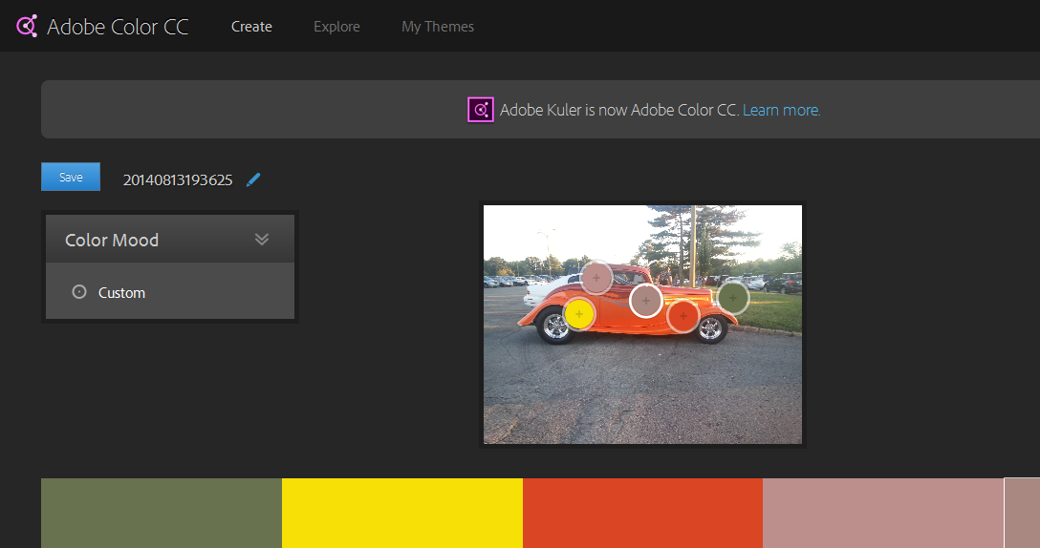Viewport: 1040px width, 548px height.
Task: Select the red-orange picker circle on car fender
Action: click(683, 316)
